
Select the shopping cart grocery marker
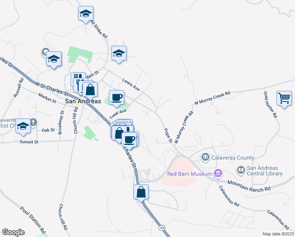(x=284, y=98)
